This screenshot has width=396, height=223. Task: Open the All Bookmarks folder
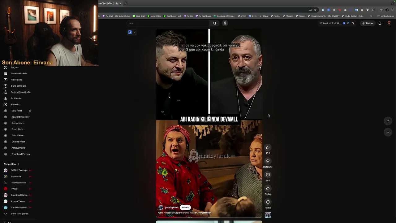click(385, 16)
